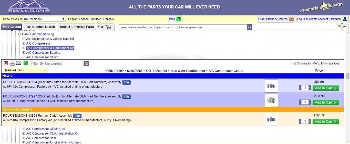Open A/C Compressor Clutch Installation Kit item
The image size is (350, 144).
click(52, 134)
